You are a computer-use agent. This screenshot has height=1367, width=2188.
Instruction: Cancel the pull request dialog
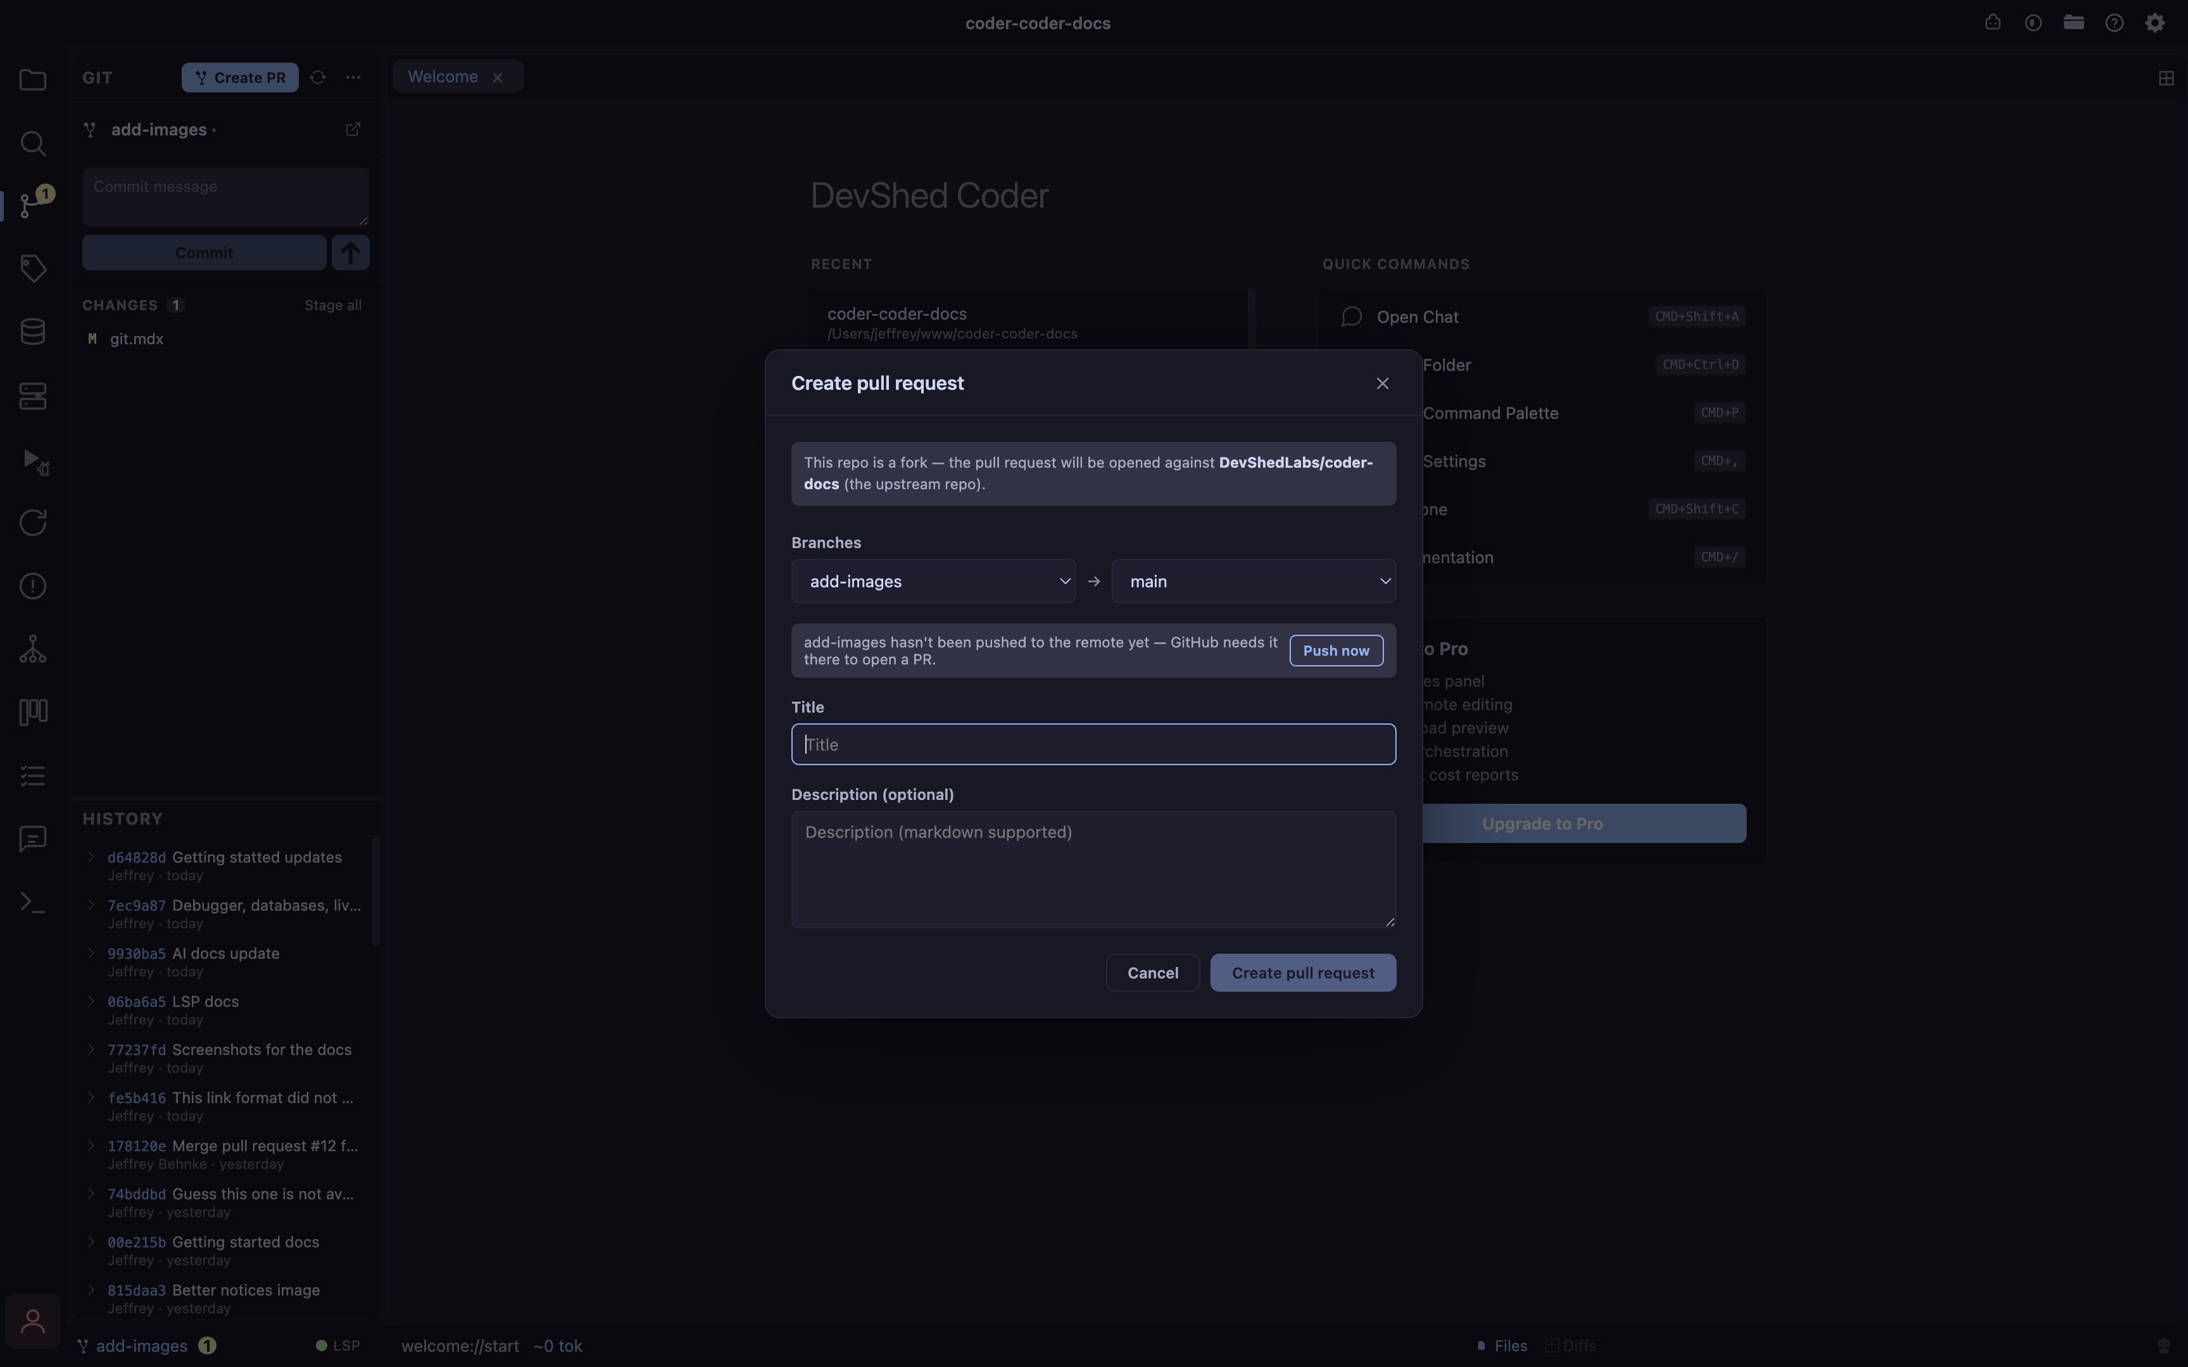click(1153, 973)
